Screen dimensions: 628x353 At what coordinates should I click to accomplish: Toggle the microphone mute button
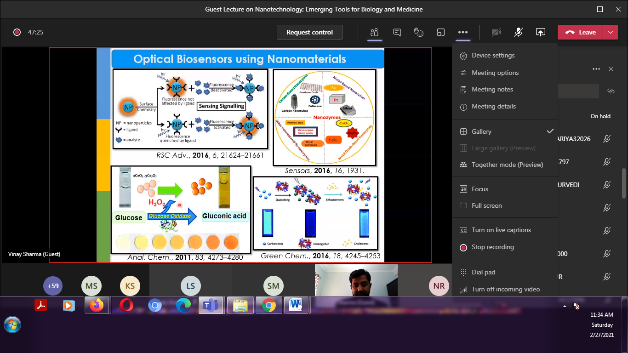click(519, 32)
